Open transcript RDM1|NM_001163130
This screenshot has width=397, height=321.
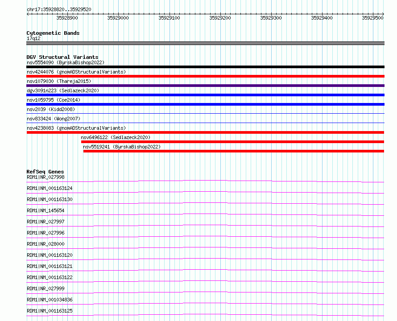(50, 199)
